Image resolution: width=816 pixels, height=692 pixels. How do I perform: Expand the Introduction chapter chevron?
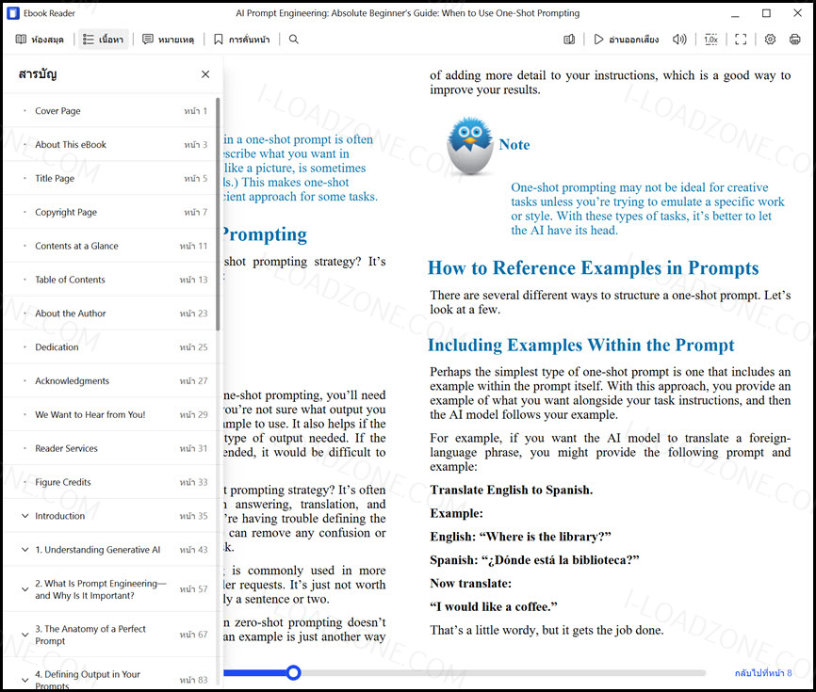[x=24, y=516]
